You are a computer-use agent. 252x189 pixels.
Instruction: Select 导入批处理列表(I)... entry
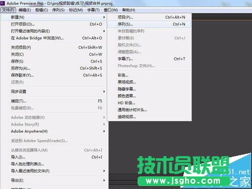coord(54,164)
